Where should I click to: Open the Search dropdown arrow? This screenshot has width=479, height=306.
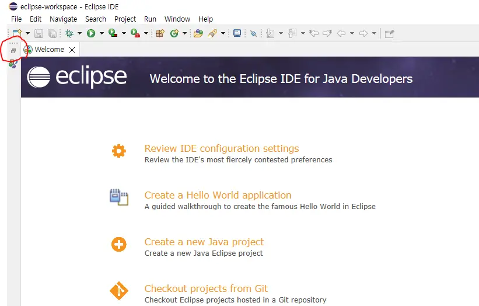pyautogui.click(x=223, y=33)
